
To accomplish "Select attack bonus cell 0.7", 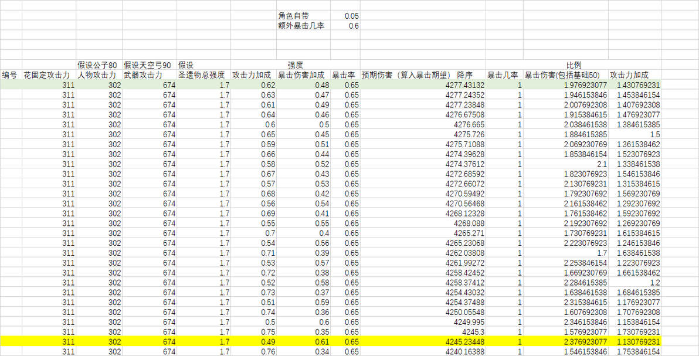I will [x=254, y=233].
